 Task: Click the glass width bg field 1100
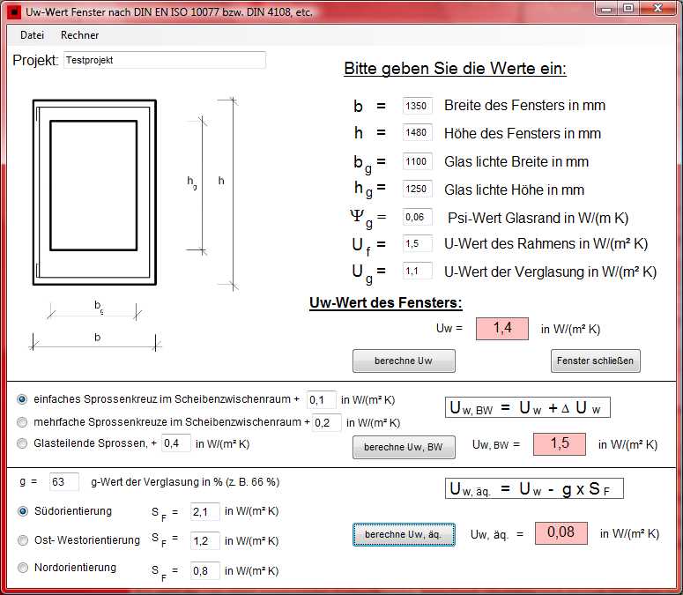pos(418,161)
